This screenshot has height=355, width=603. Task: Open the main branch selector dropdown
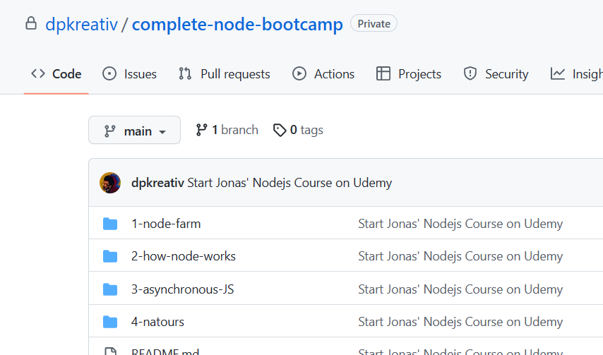click(134, 131)
